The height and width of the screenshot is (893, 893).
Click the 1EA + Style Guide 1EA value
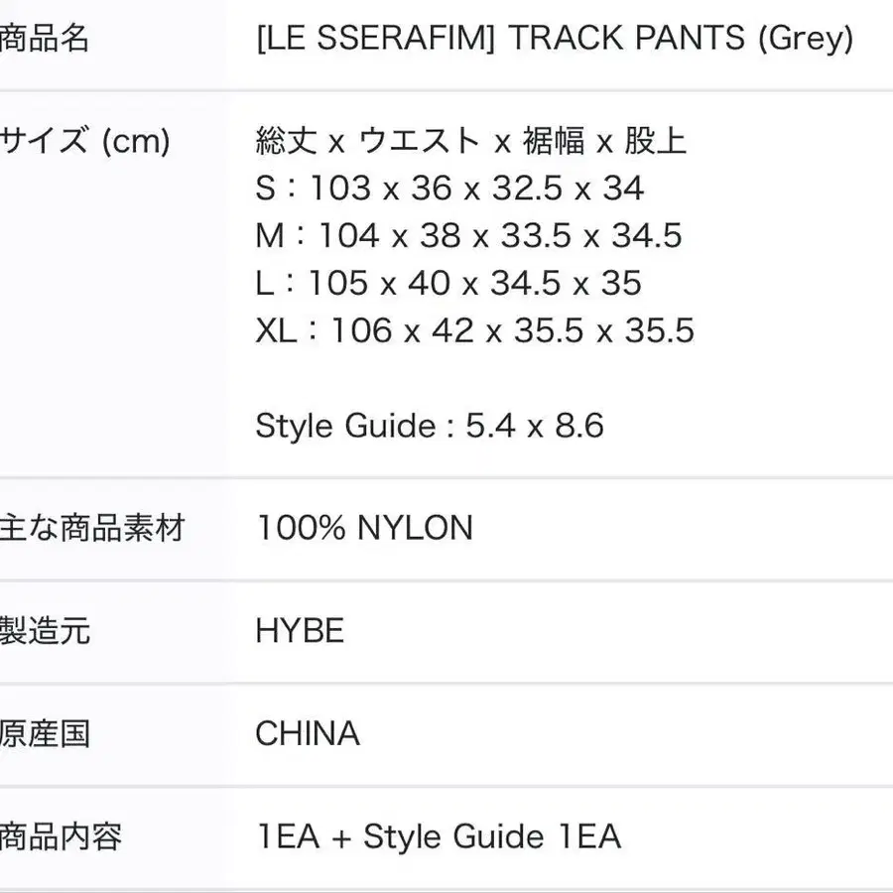tap(438, 836)
